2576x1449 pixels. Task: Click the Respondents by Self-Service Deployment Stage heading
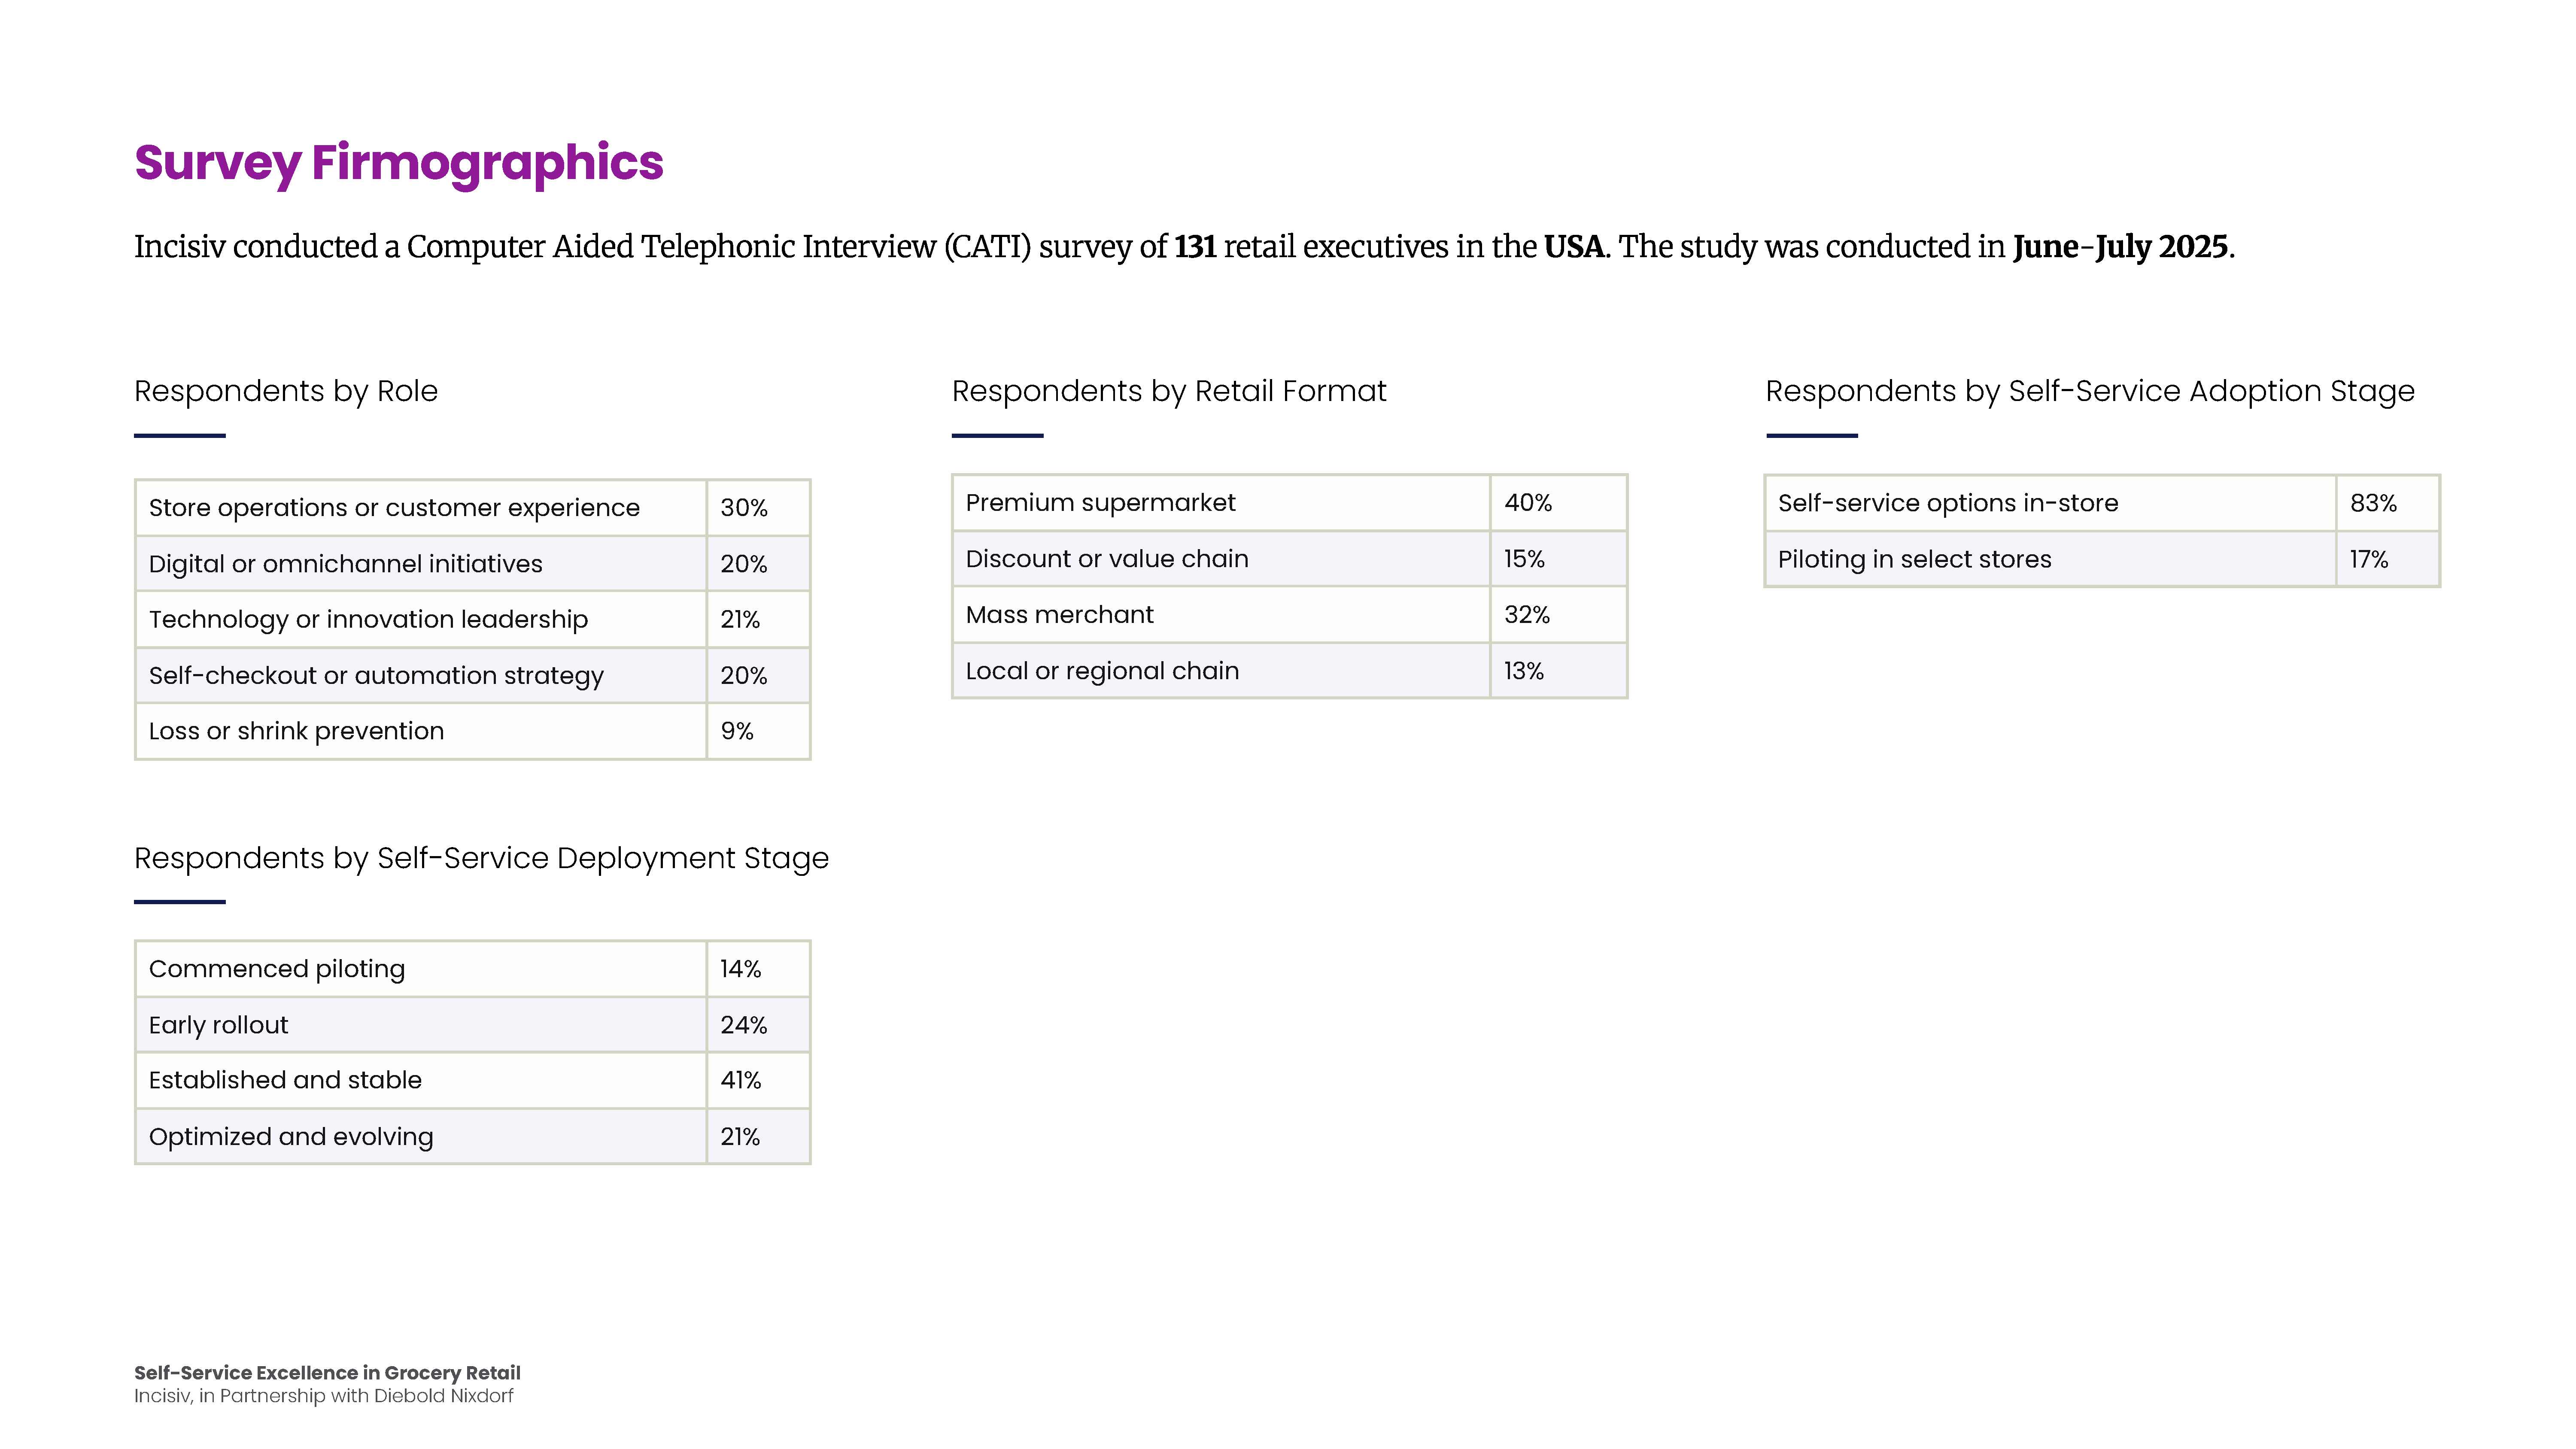(x=481, y=858)
